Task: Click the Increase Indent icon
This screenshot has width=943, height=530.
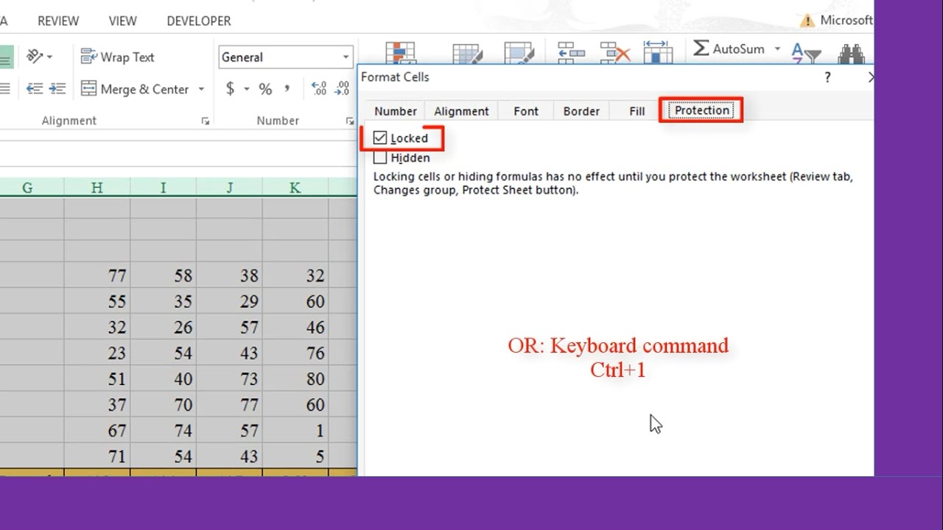Action: tap(57, 89)
